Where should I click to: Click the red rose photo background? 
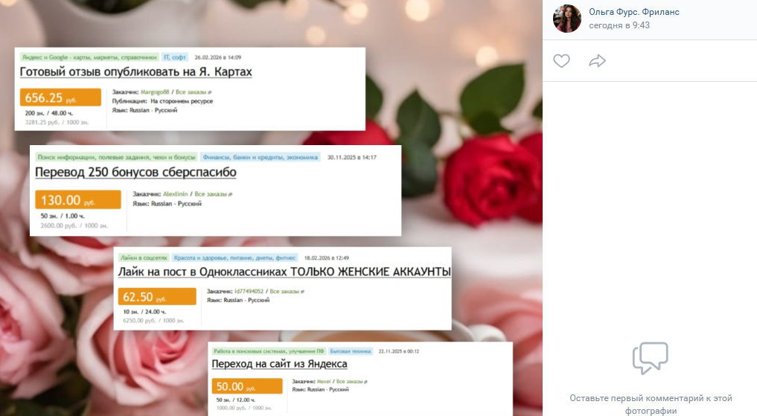[x=488, y=179]
